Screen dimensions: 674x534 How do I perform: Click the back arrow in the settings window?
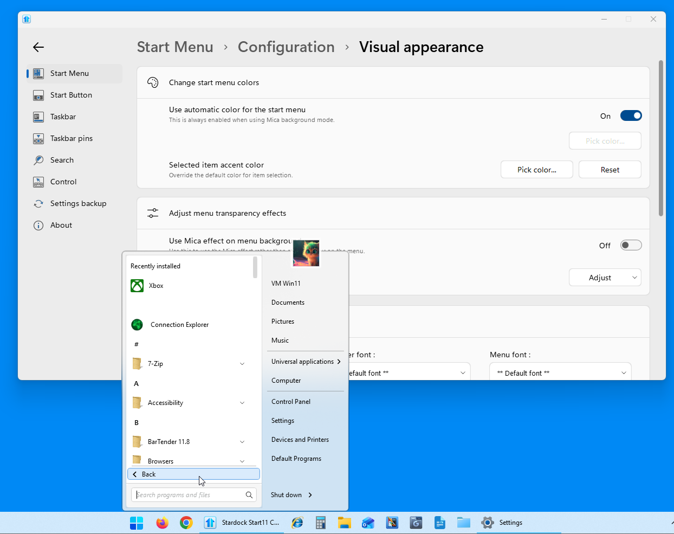tap(38, 47)
